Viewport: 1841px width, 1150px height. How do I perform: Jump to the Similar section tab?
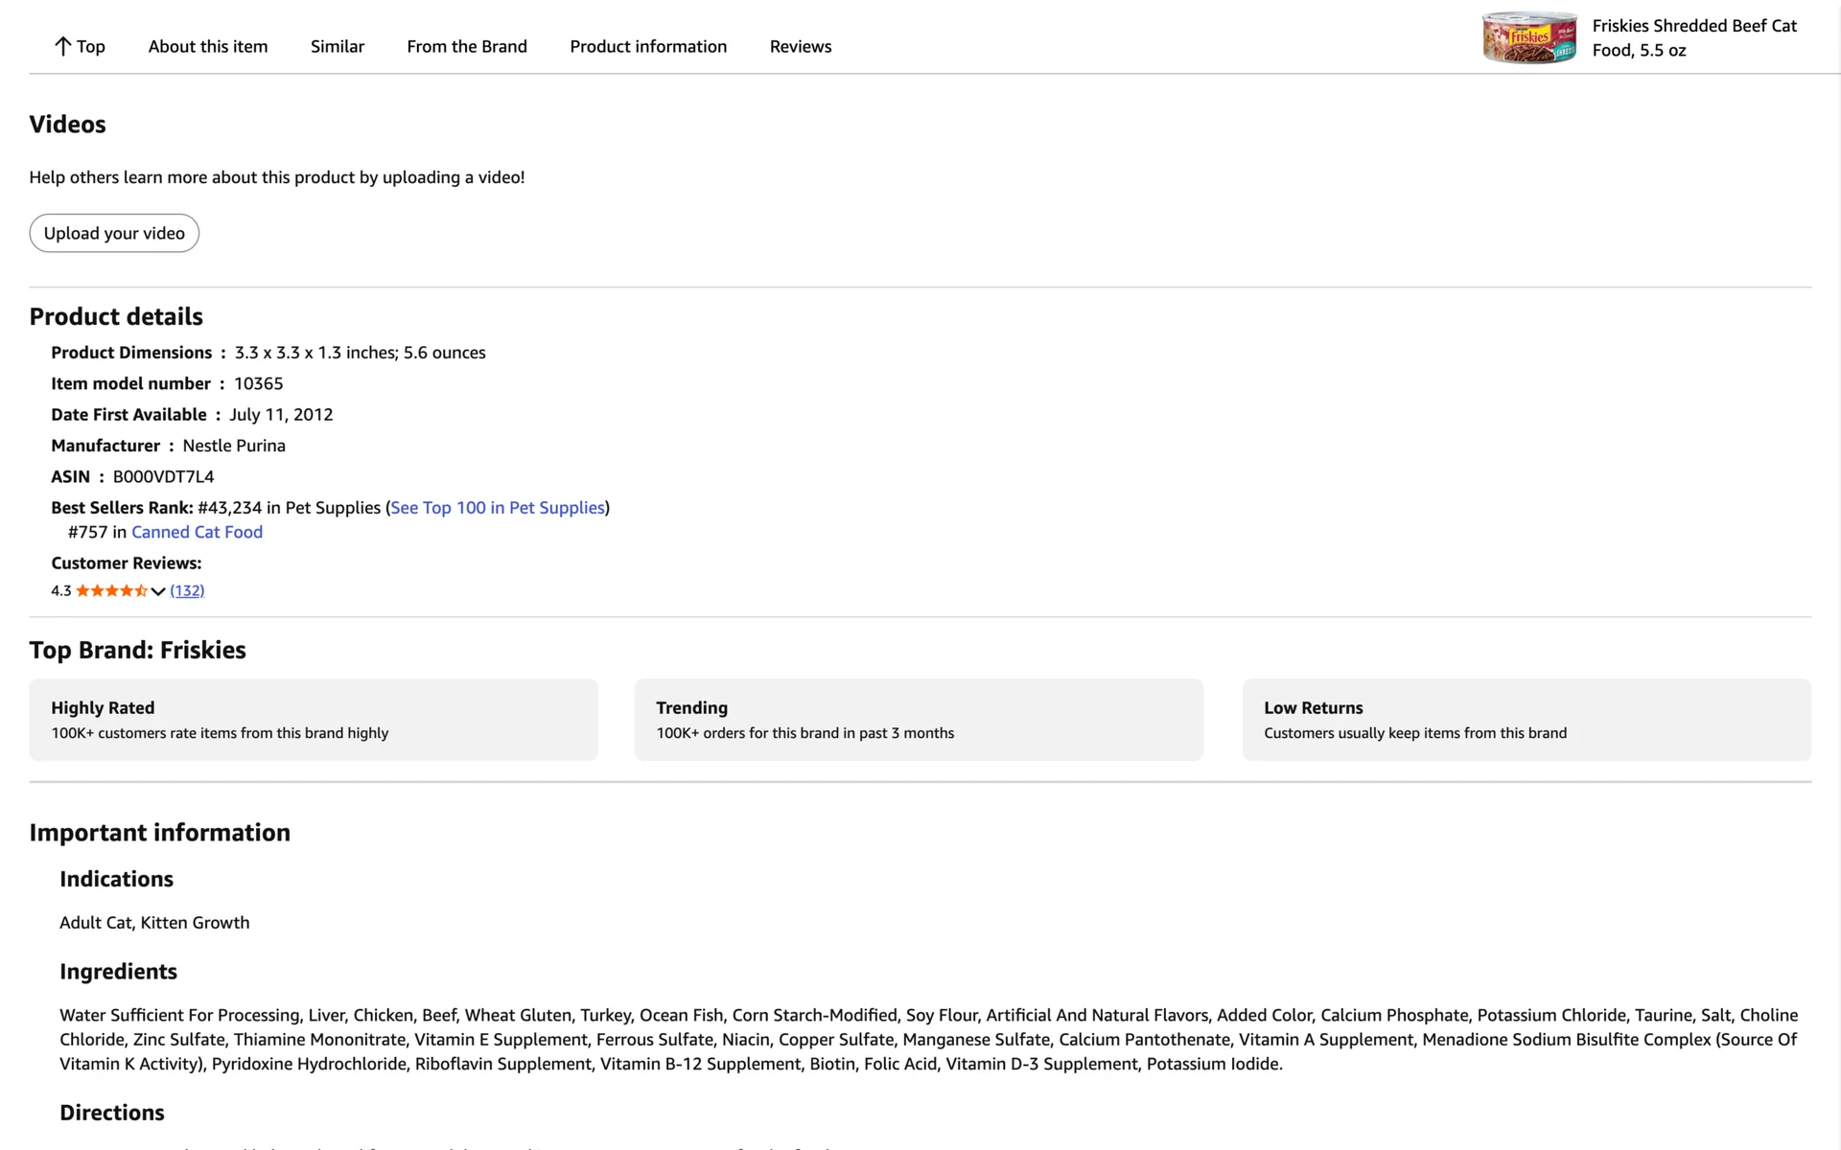click(337, 46)
